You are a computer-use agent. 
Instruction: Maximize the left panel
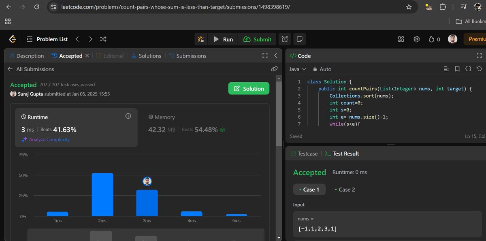click(x=265, y=56)
